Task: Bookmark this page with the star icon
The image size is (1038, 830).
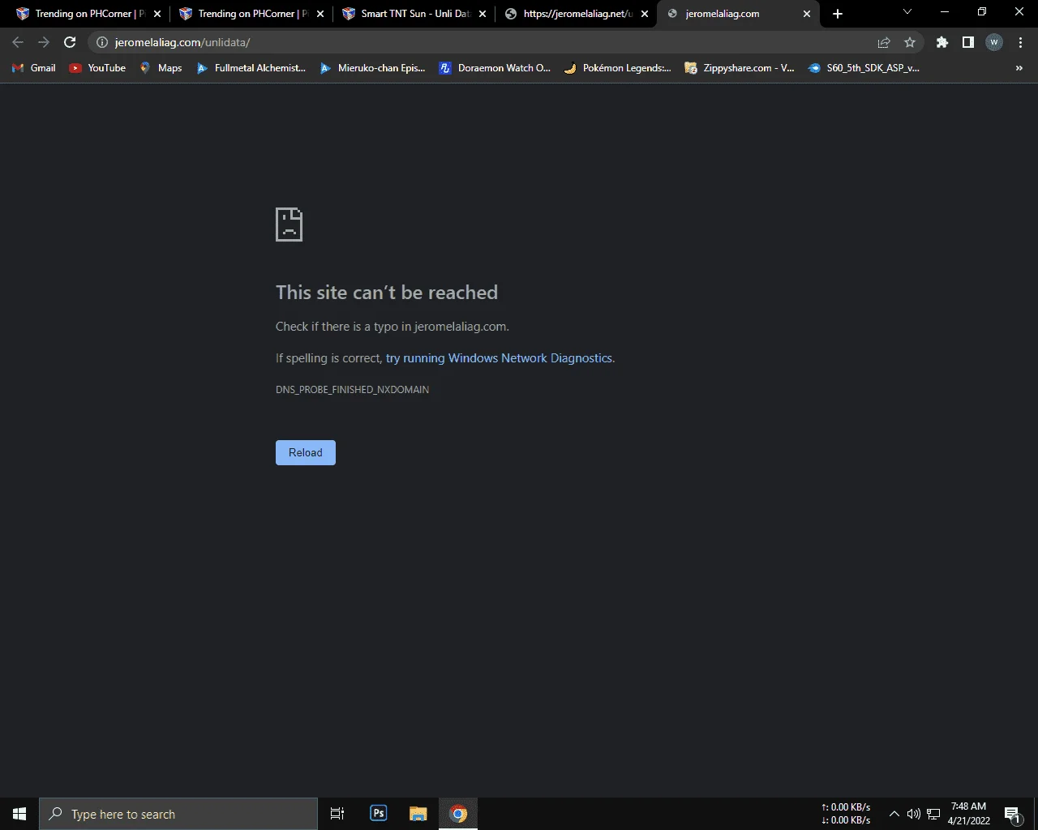Action: [x=910, y=42]
